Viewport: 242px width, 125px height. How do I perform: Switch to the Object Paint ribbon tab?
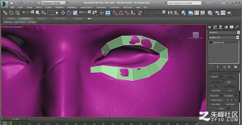tap(60, 18)
